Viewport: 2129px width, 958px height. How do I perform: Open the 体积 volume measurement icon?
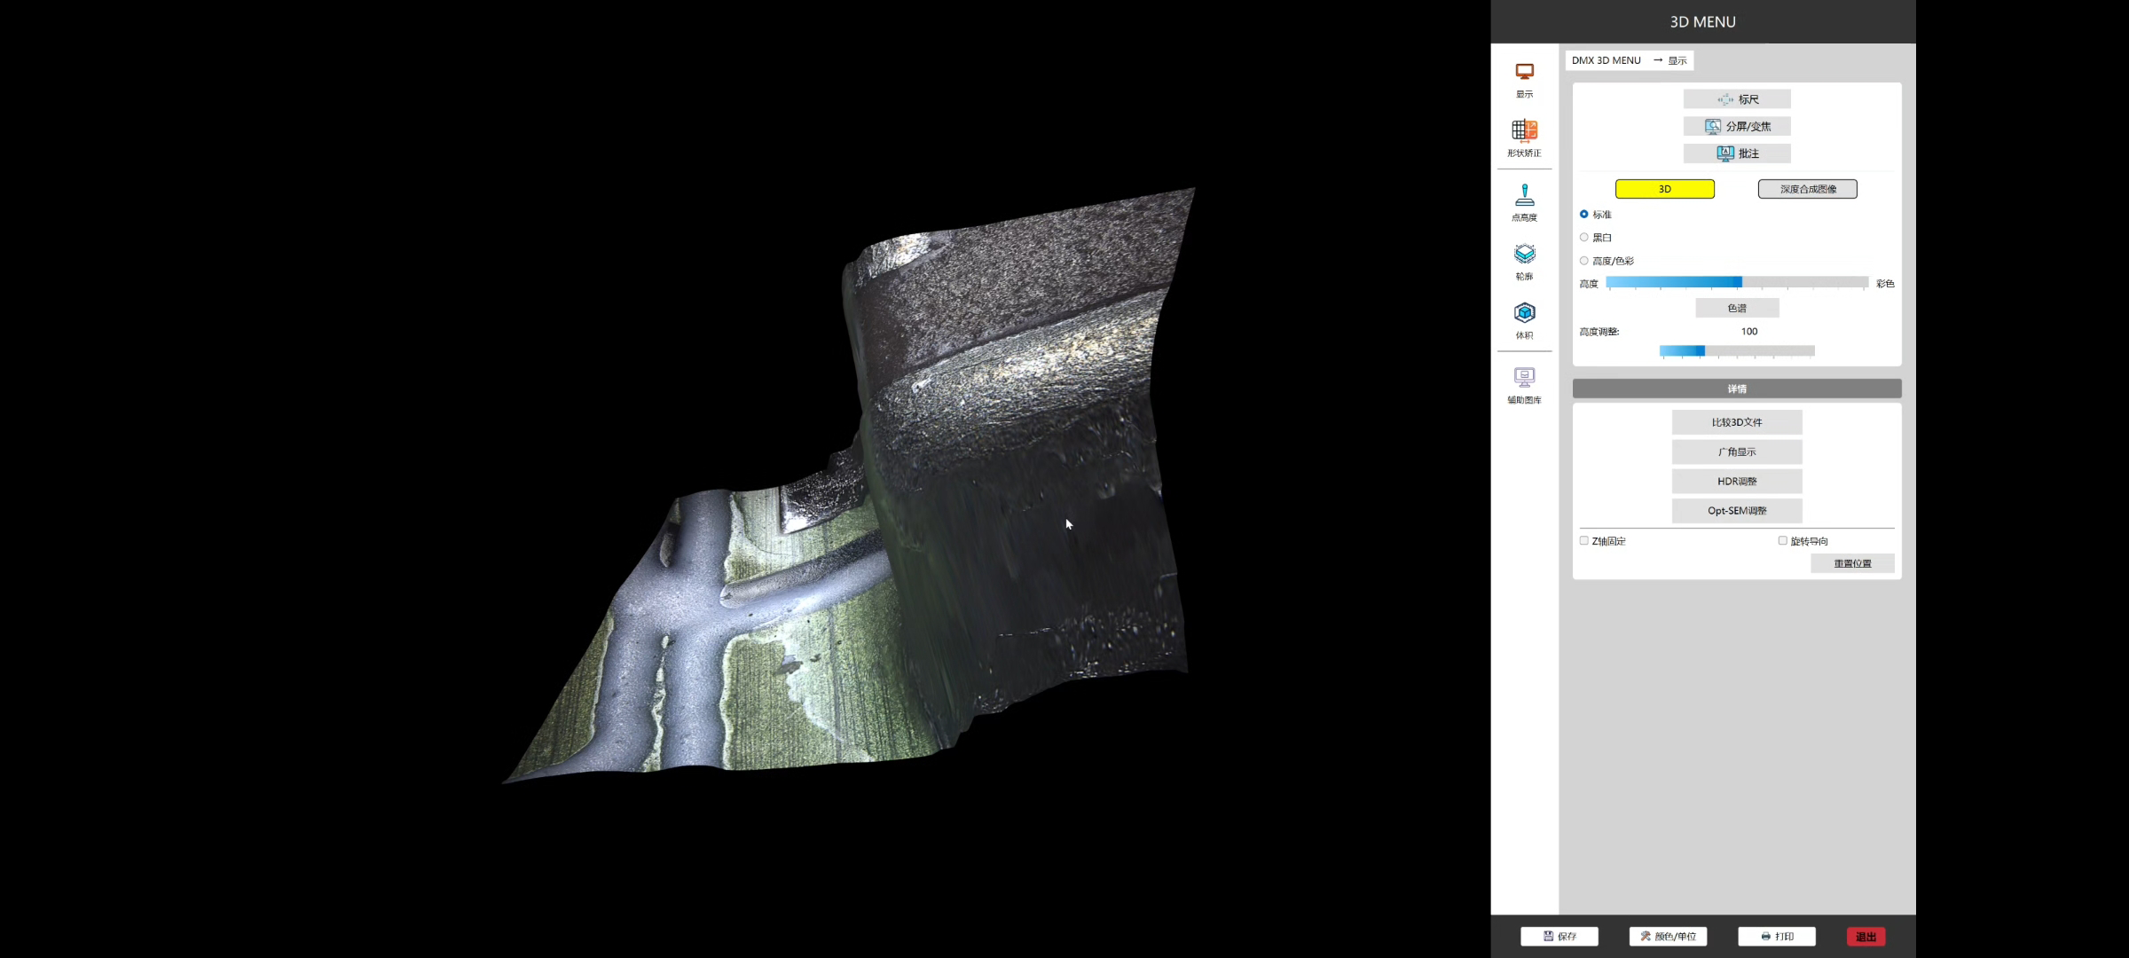1524,319
